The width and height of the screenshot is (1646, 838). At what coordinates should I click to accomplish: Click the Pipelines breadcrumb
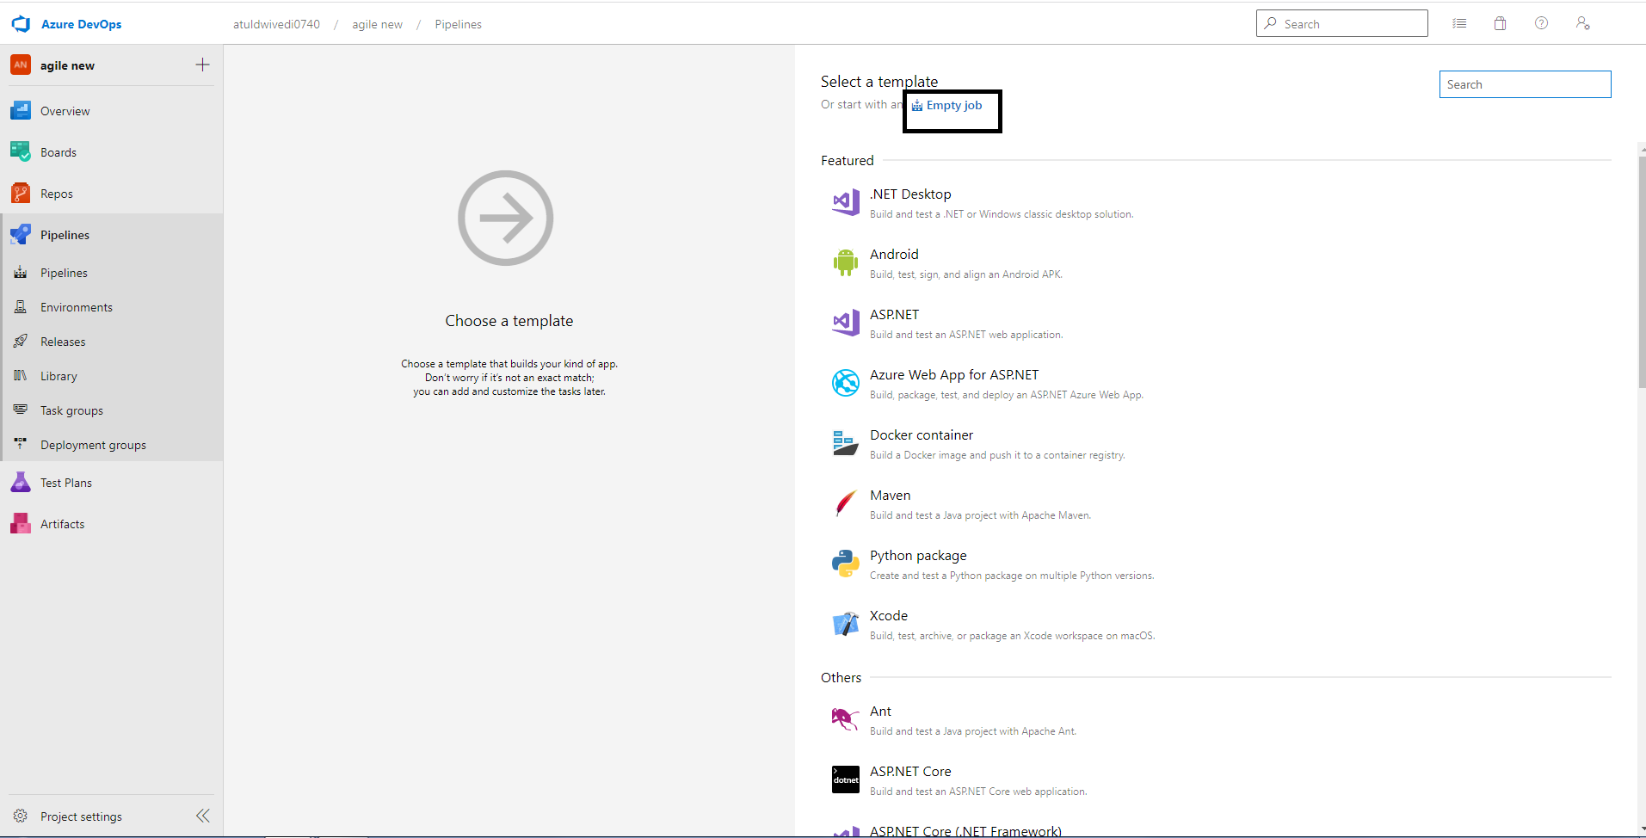point(458,24)
